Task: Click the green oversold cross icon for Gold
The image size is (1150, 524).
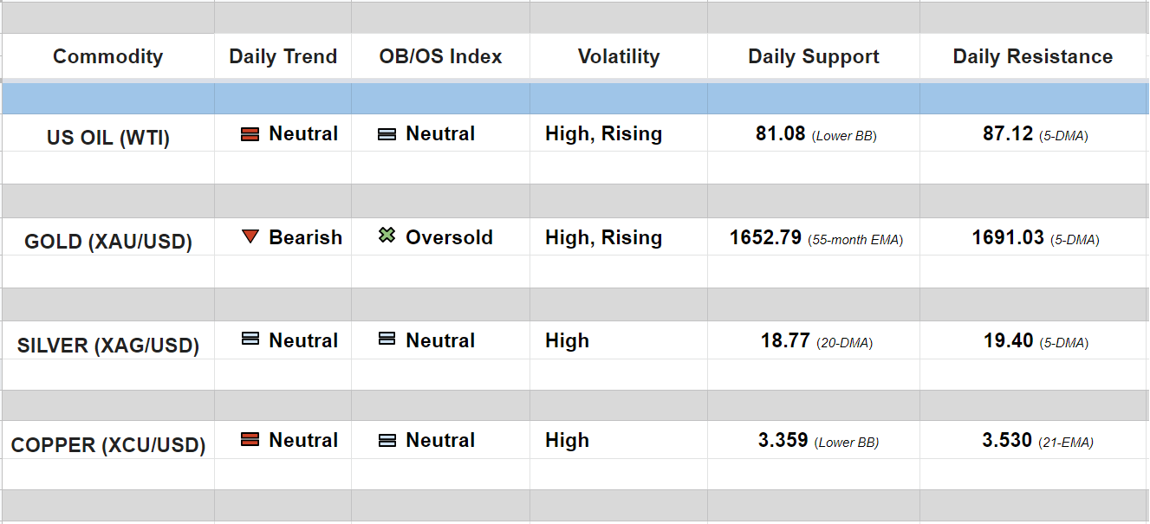Action: click(x=387, y=236)
